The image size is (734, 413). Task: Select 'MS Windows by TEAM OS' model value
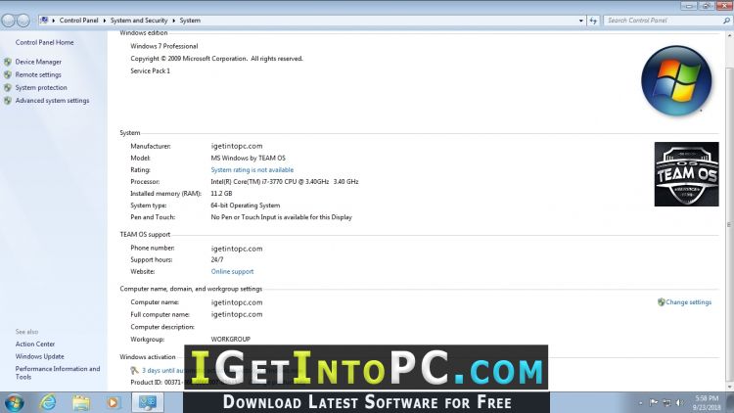click(249, 159)
